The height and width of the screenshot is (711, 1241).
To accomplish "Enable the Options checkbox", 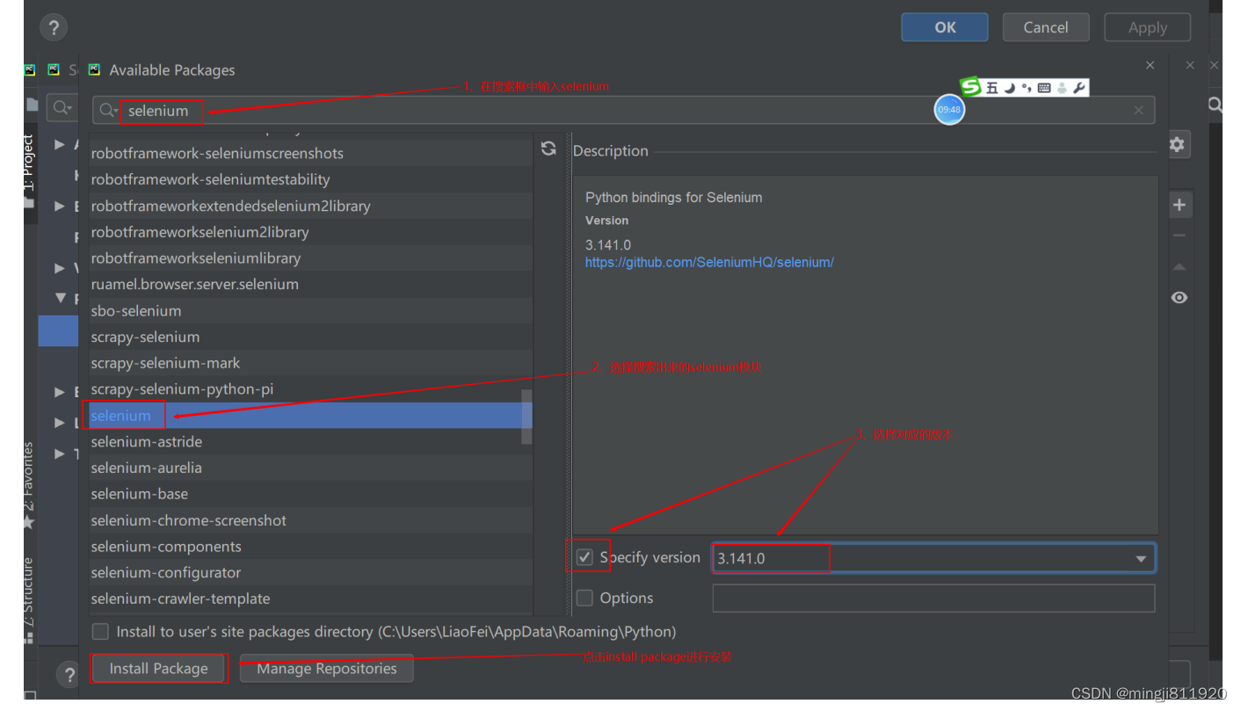I will click(x=584, y=598).
